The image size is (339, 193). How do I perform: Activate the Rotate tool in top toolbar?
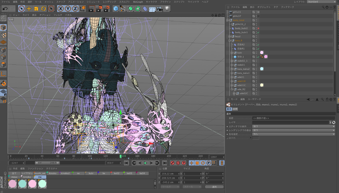pos(43,9)
